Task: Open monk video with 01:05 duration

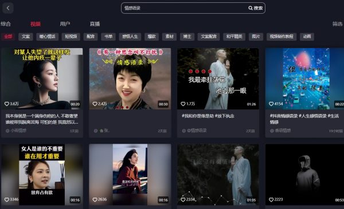Action: (x=218, y=175)
